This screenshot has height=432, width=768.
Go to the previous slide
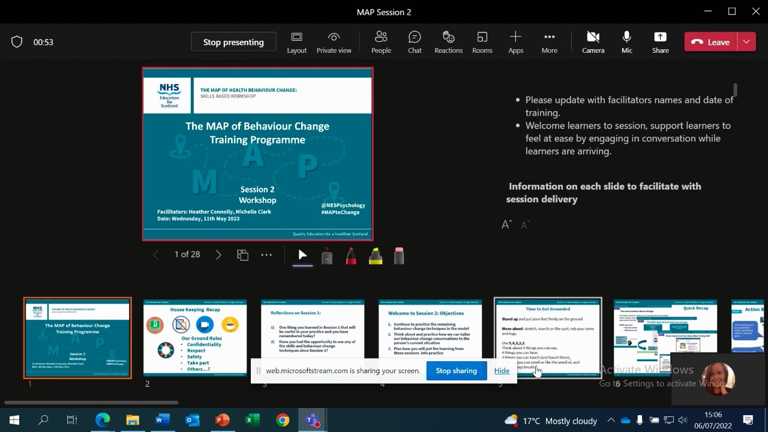pyautogui.click(x=156, y=255)
